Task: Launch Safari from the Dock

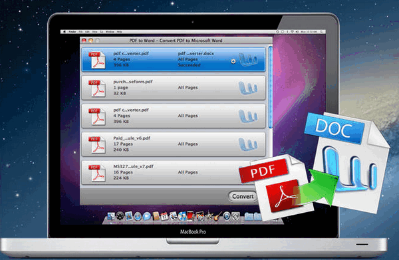Action: pyautogui.click(x=138, y=216)
